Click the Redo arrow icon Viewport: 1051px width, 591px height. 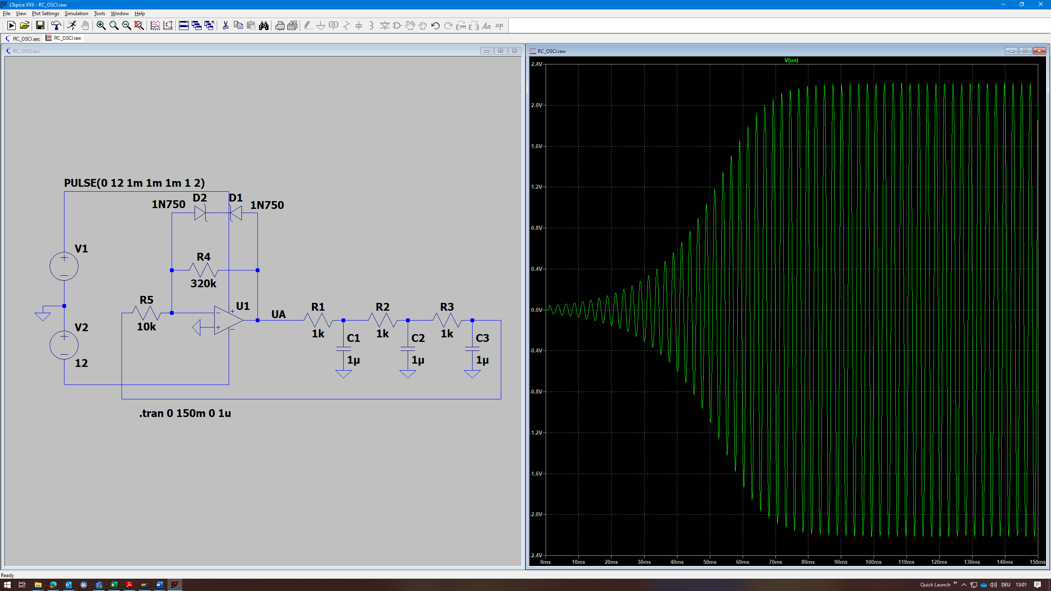(448, 25)
